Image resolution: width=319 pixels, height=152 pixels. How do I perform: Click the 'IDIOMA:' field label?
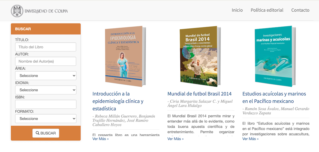(x=22, y=83)
